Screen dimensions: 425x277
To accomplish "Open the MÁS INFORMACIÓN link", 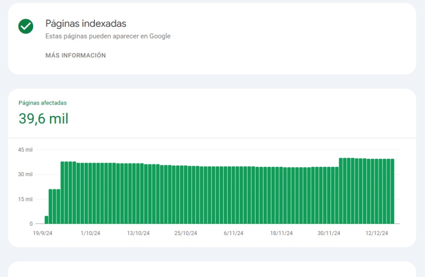I will (76, 56).
